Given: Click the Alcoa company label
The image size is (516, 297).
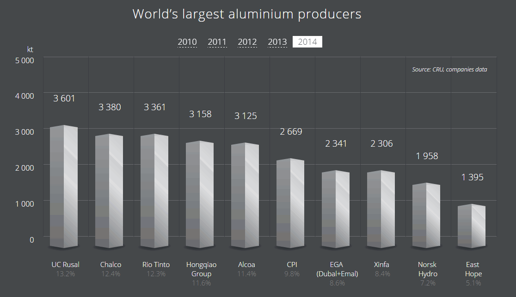Looking at the screenshot, I should pos(246,265).
